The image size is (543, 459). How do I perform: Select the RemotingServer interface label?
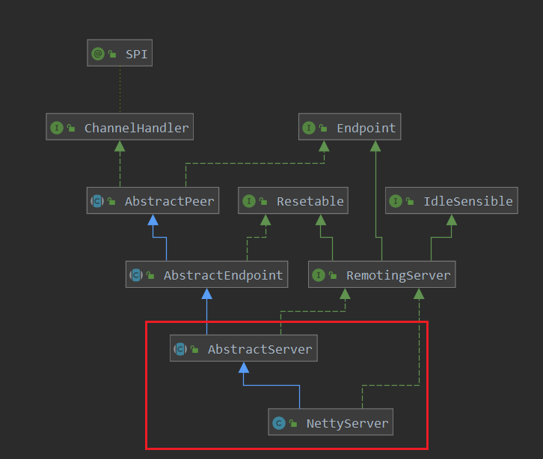coord(398,275)
